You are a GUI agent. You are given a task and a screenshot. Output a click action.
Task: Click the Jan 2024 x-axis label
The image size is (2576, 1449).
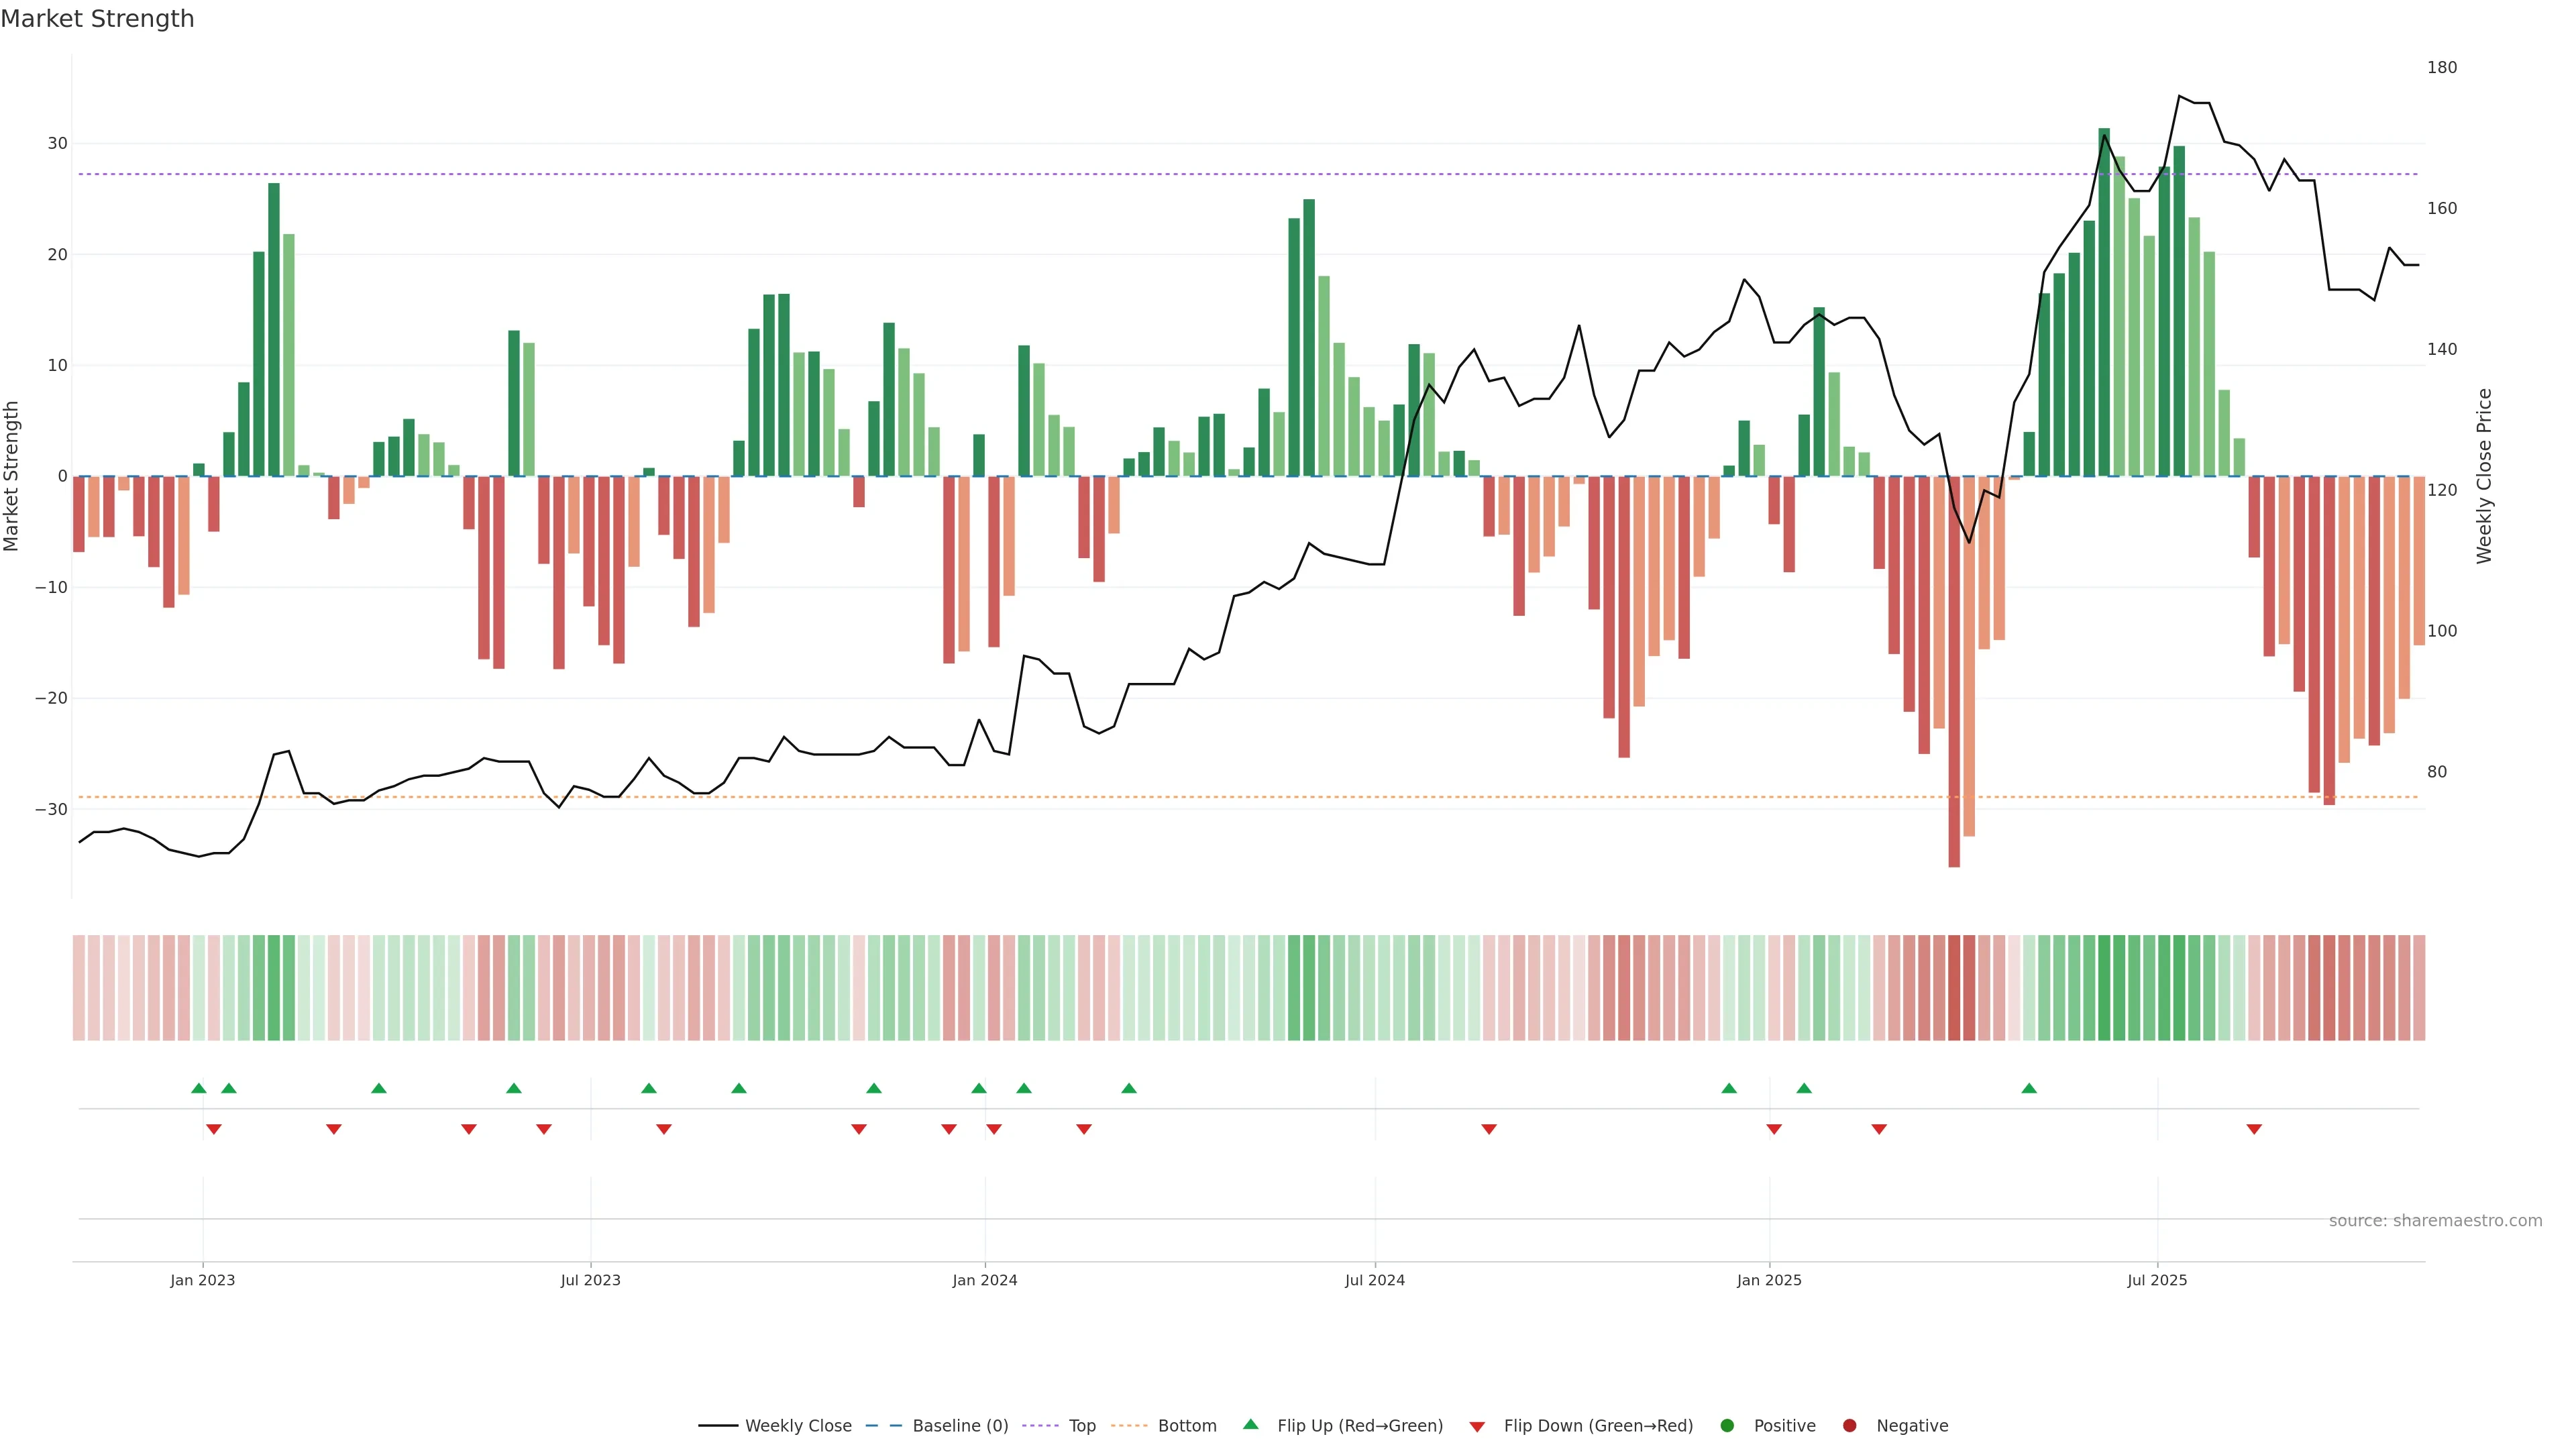point(984,1280)
